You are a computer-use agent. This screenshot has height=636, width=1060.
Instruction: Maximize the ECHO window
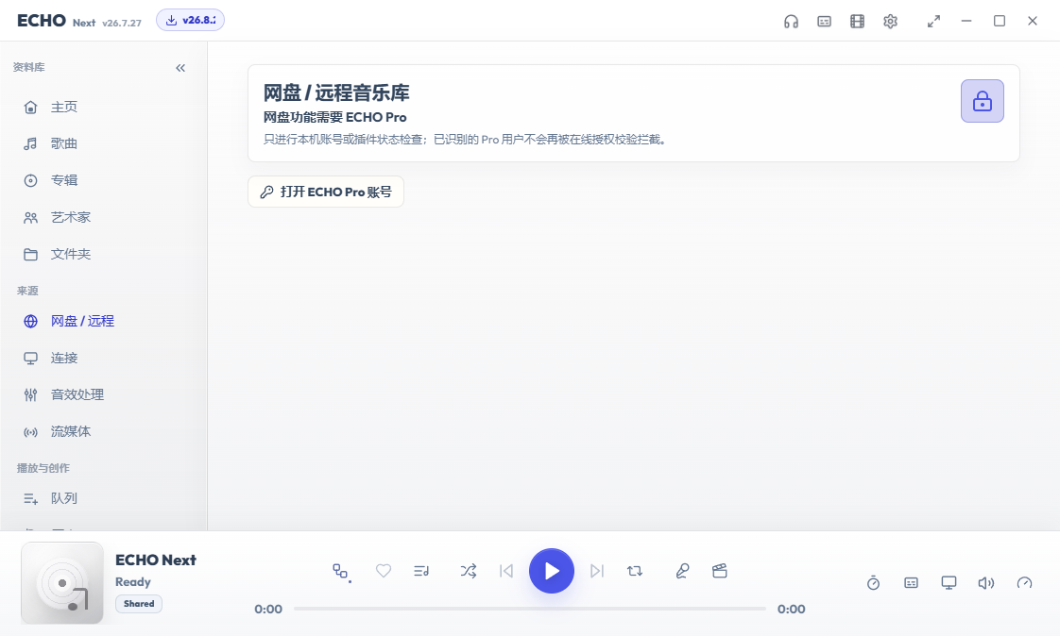[x=1000, y=21]
